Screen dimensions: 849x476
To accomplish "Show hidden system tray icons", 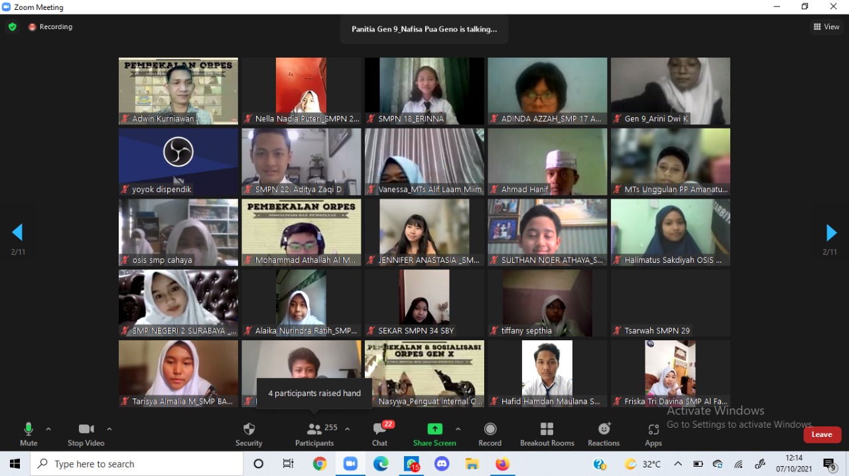I will (x=678, y=464).
